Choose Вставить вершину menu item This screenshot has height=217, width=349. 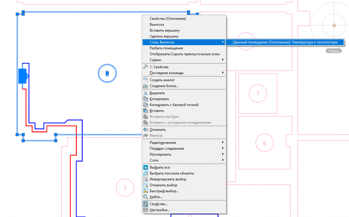tap(165, 31)
